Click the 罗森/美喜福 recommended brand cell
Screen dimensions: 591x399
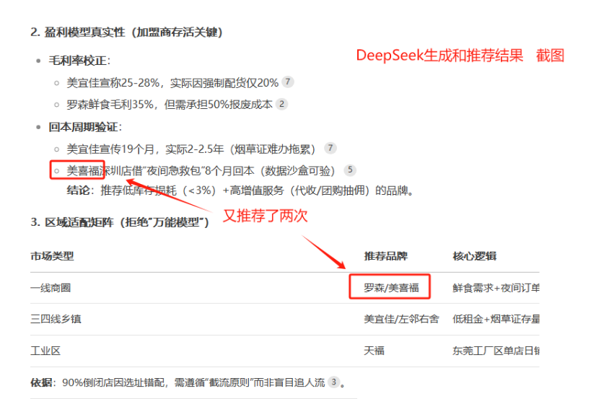(x=389, y=287)
